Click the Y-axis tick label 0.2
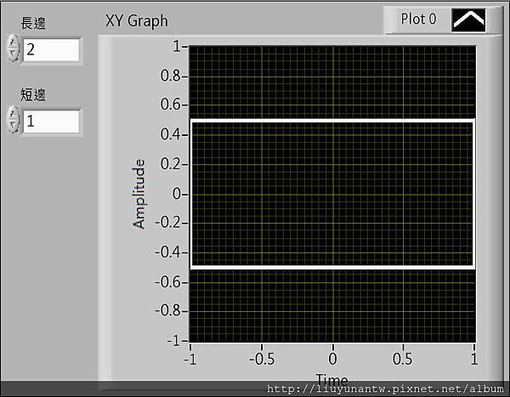 pyautogui.click(x=171, y=164)
